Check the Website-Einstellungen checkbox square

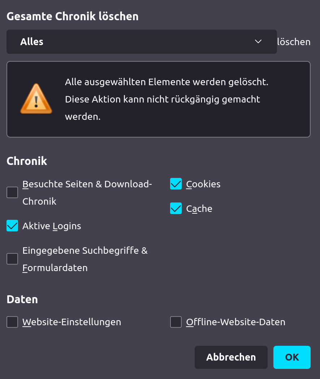pyautogui.click(x=12, y=322)
